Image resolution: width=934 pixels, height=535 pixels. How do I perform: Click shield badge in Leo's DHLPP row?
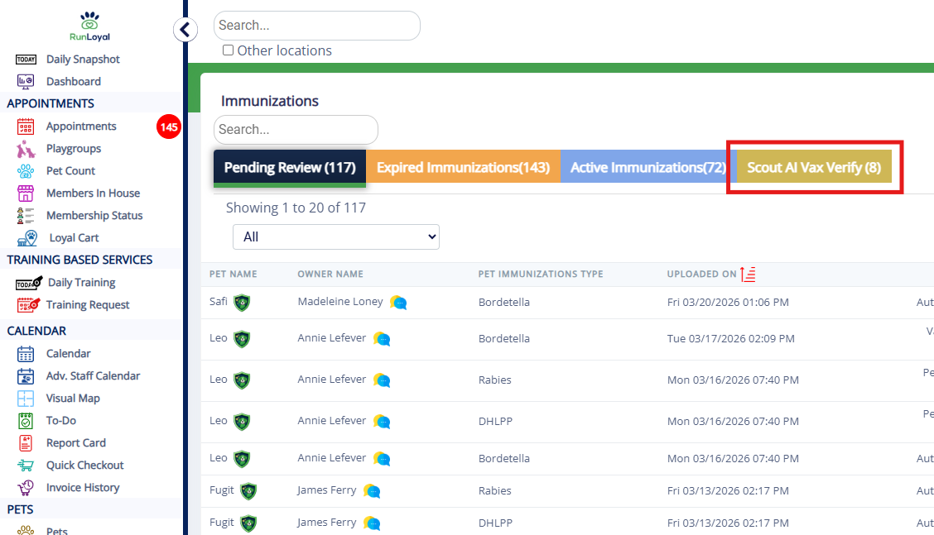tap(242, 422)
